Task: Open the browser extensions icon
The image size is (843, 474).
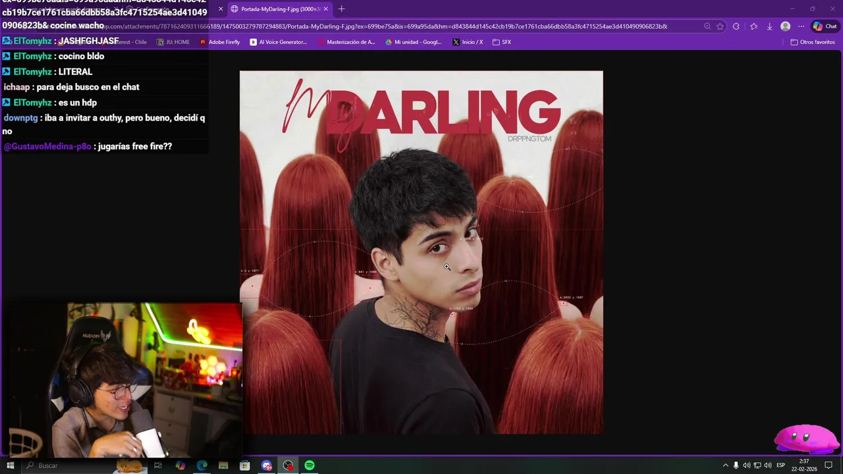Action: (x=736, y=26)
